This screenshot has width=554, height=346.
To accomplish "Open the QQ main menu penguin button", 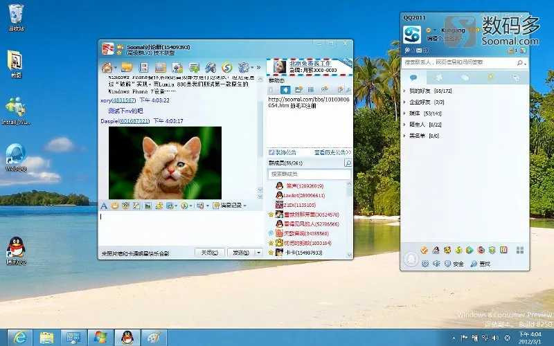I will (411, 259).
